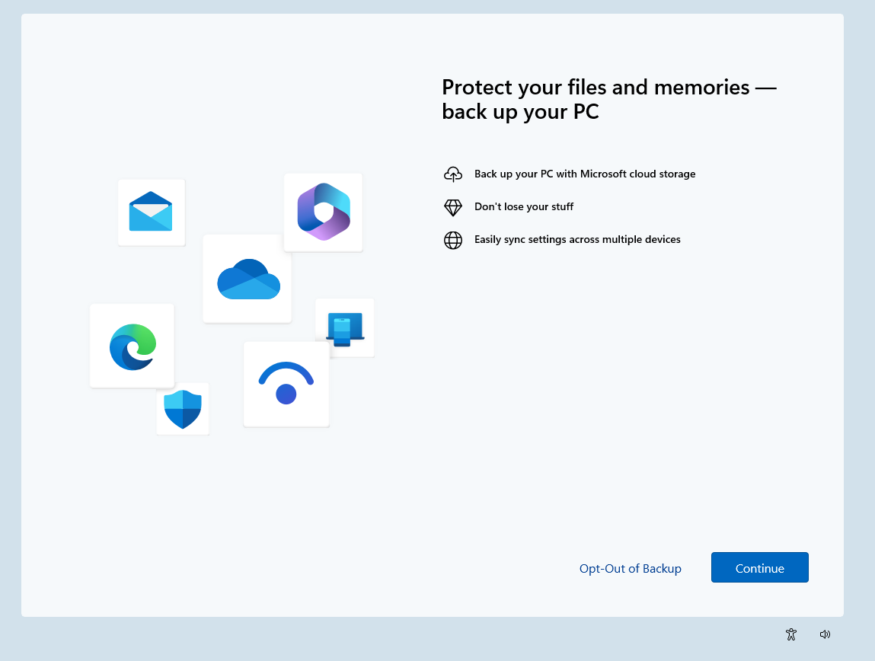Click 'Back up your PC with Microsoft cloud storage' text
The height and width of the screenshot is (661, 875).
click(584, 174)
